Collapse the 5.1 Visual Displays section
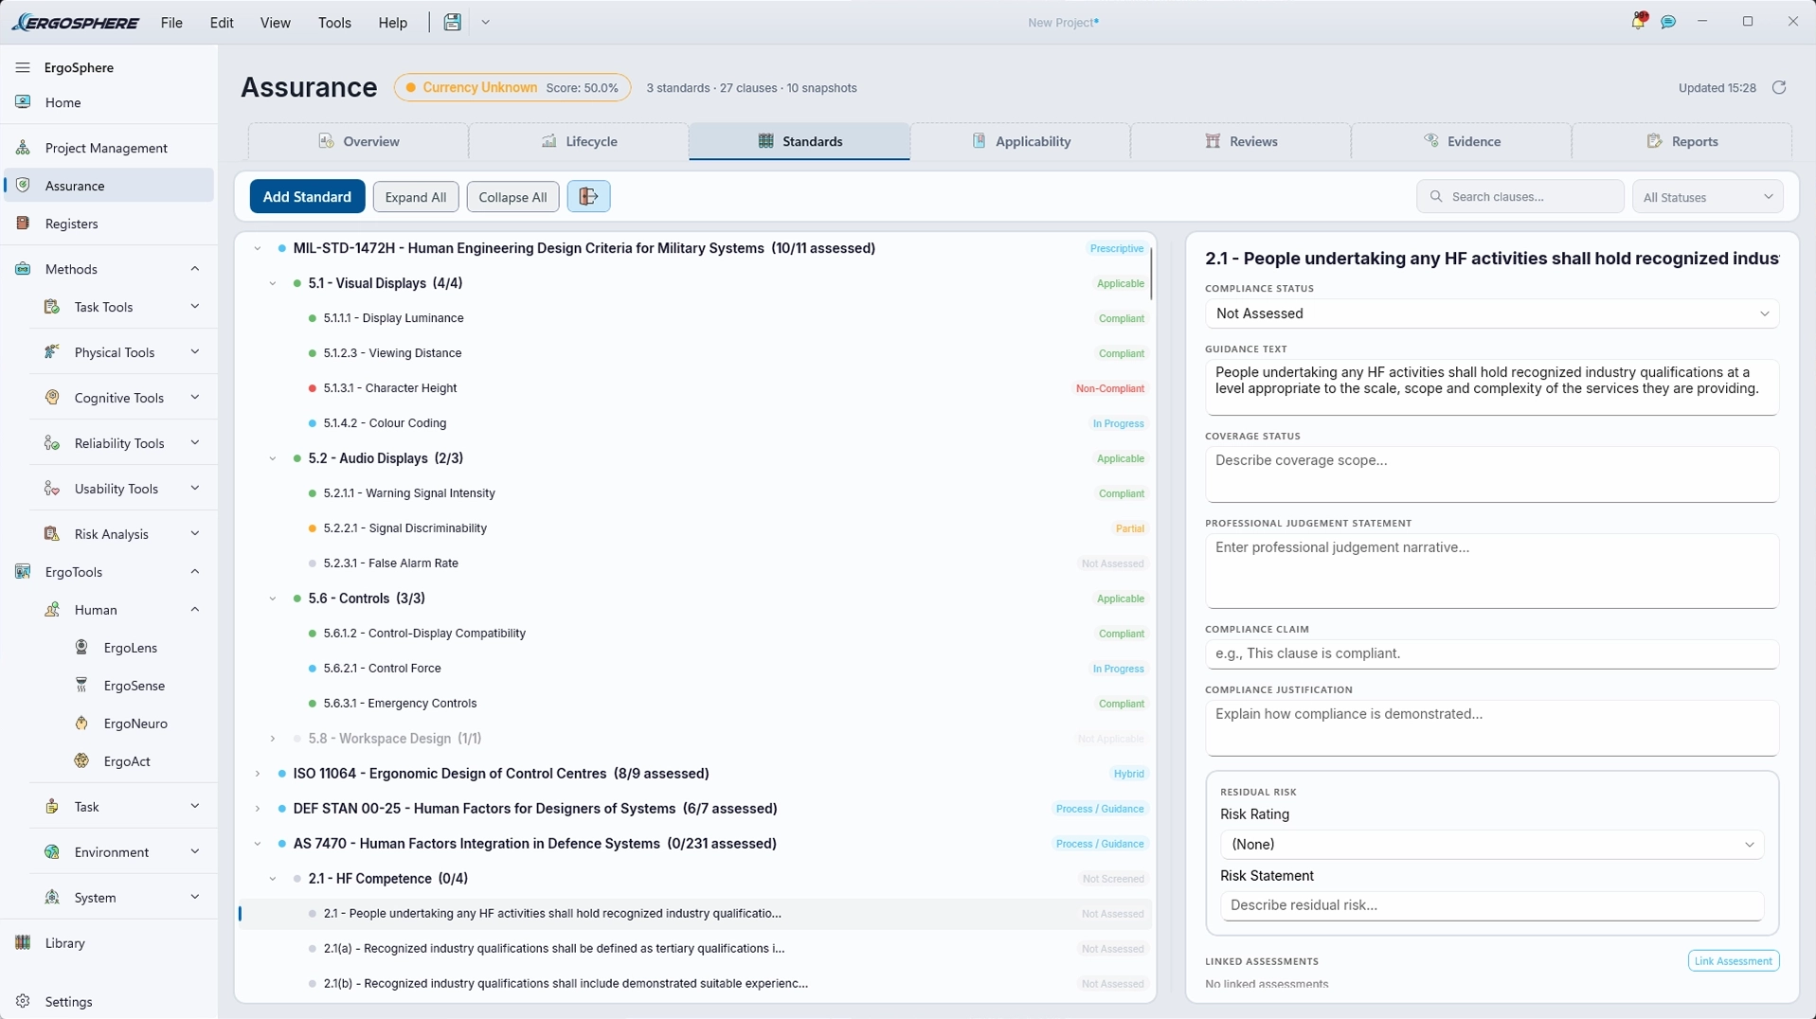 [273, 283]
